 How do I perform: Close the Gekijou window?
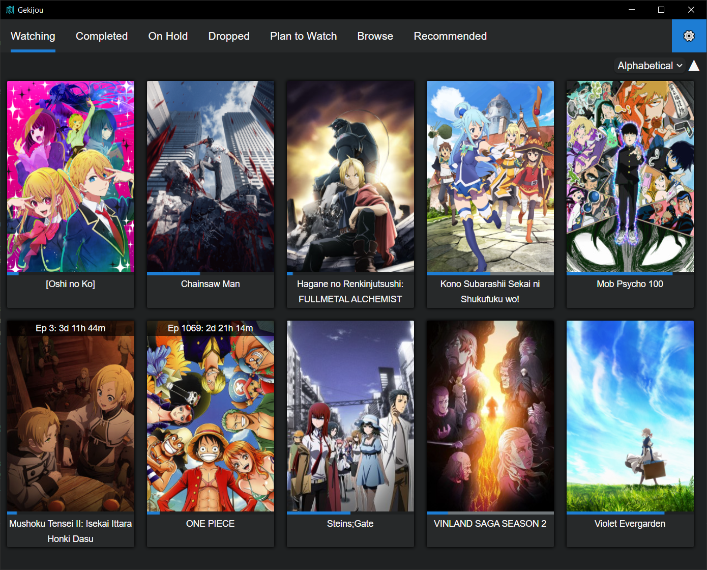pyautogui.click(x=691, y=10)
